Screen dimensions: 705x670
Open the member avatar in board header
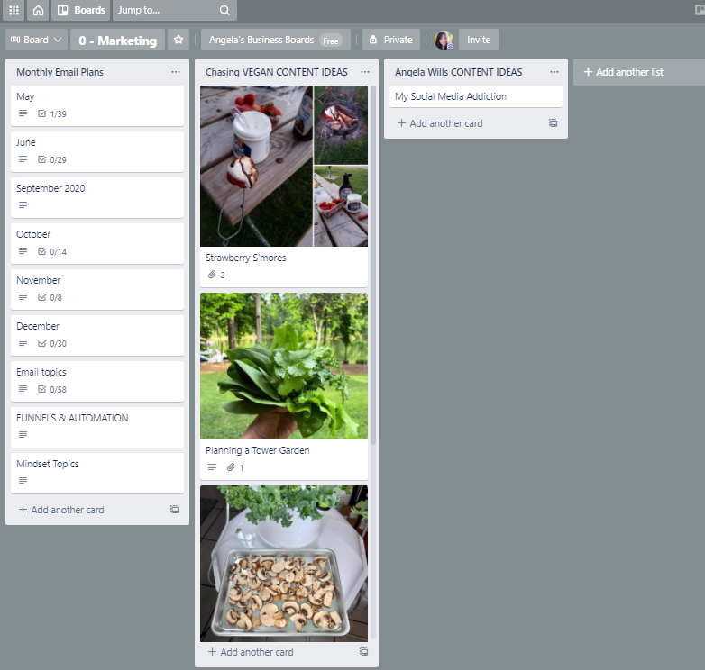(x=444, y=40)
